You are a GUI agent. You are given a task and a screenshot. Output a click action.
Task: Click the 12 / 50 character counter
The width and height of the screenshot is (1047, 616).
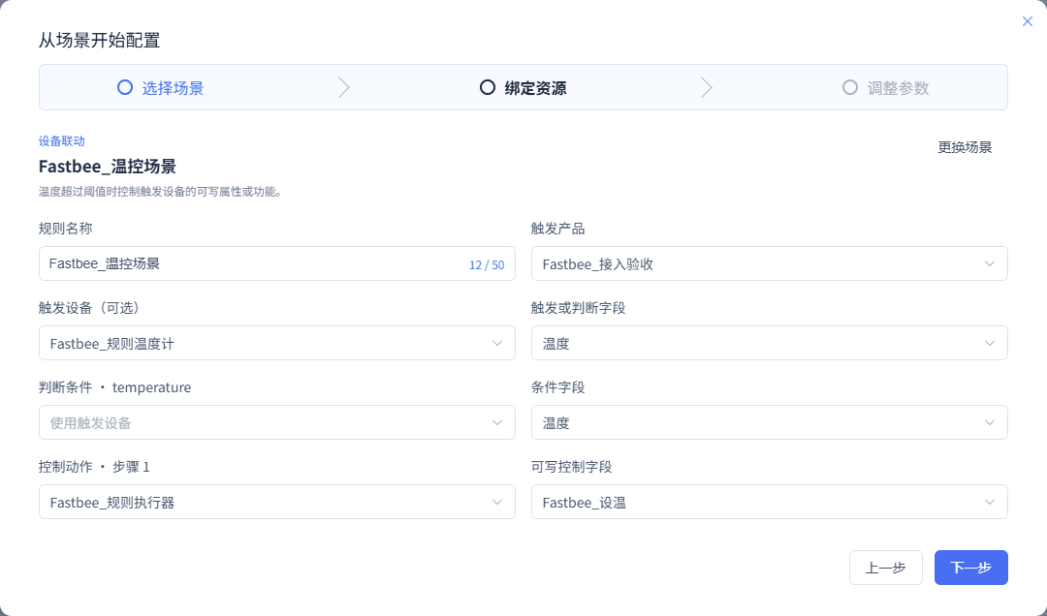pos(487,265)
